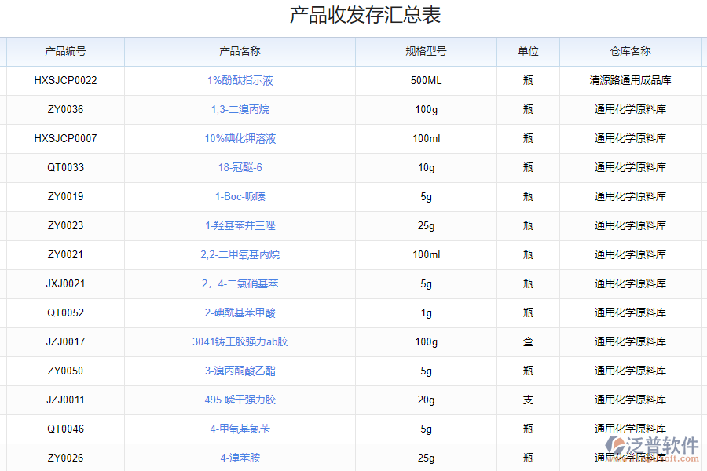This screenshot has height=471, width=707.
Task: Click the 单位 column header
Action: point(528,51)
